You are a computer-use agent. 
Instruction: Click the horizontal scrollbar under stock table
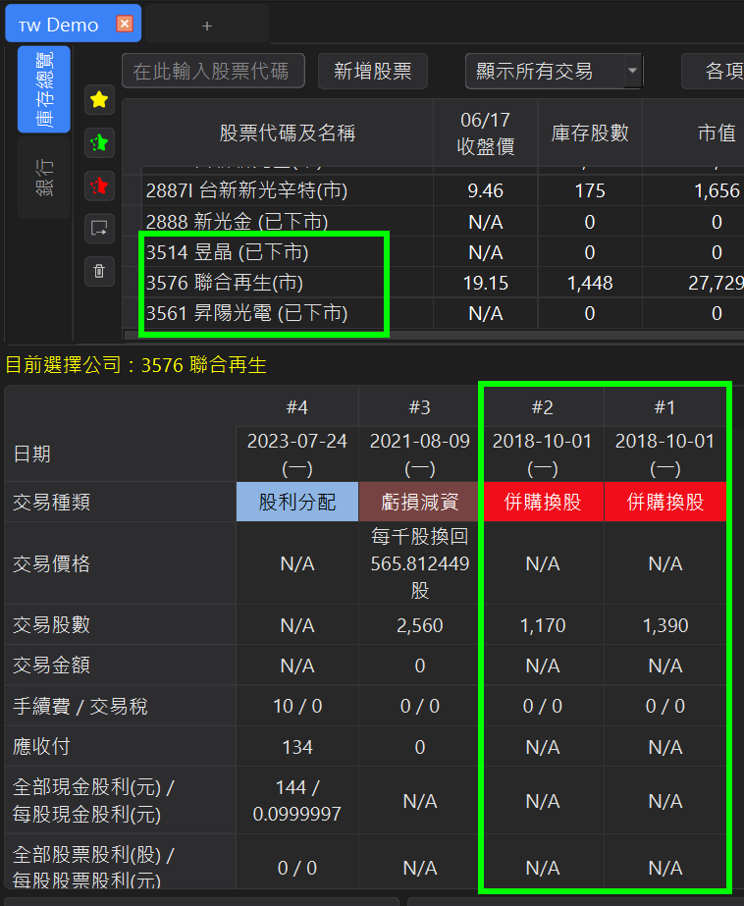click(x=433, y=335)
